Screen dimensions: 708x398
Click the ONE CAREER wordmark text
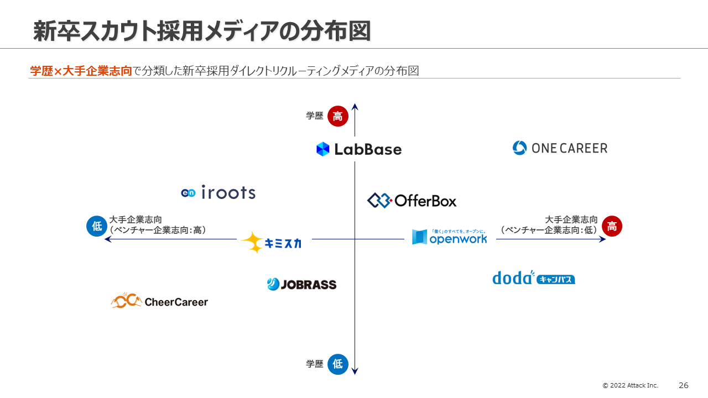pyautogui.click(x=569, y=148)
